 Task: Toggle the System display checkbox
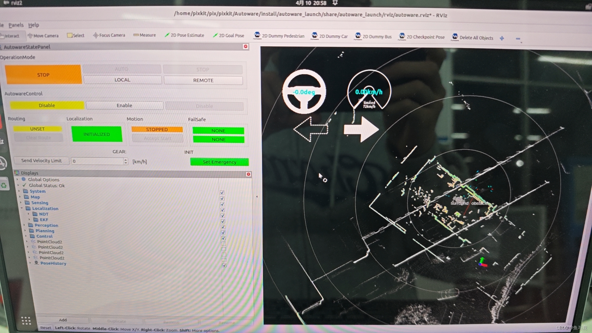222,193
